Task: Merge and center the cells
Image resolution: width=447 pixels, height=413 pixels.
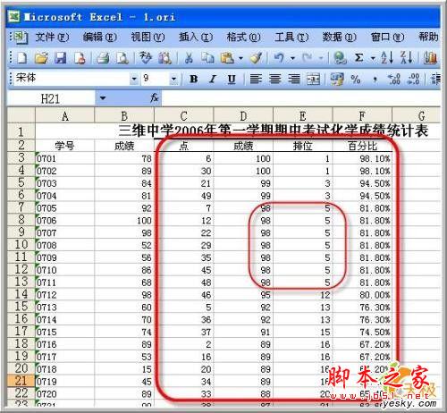Action: [x=313, y=79]
